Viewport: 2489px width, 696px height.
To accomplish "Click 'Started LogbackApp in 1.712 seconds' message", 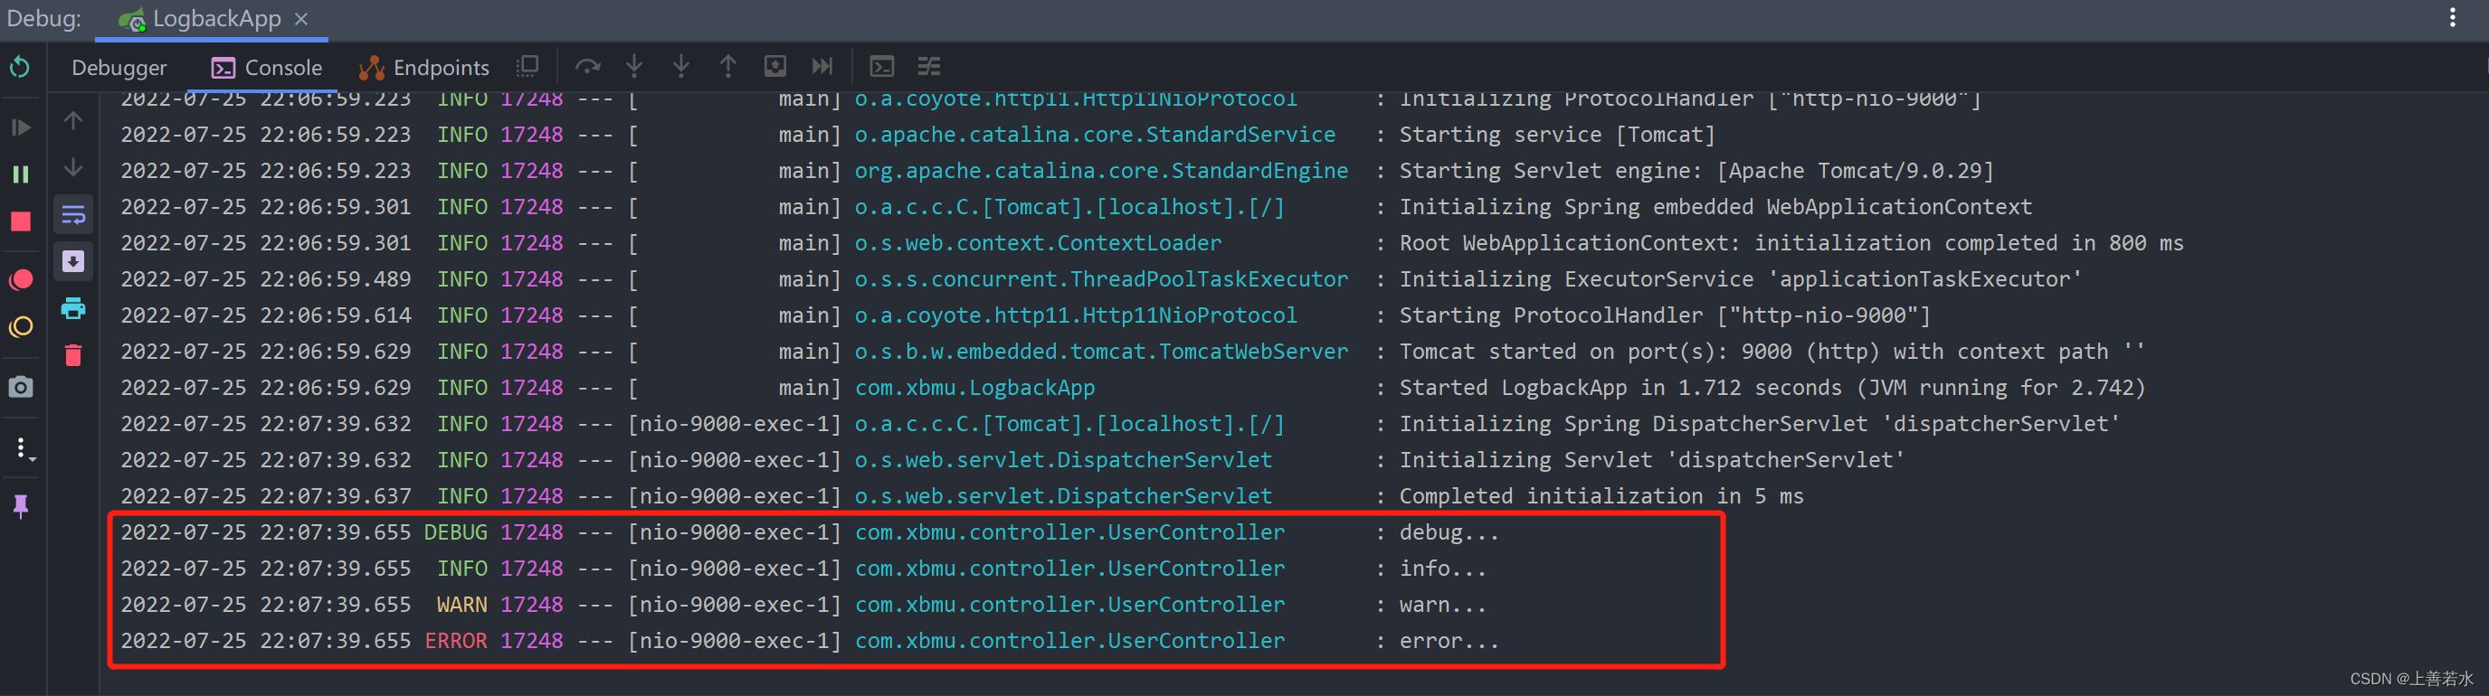I will 1772,388.
